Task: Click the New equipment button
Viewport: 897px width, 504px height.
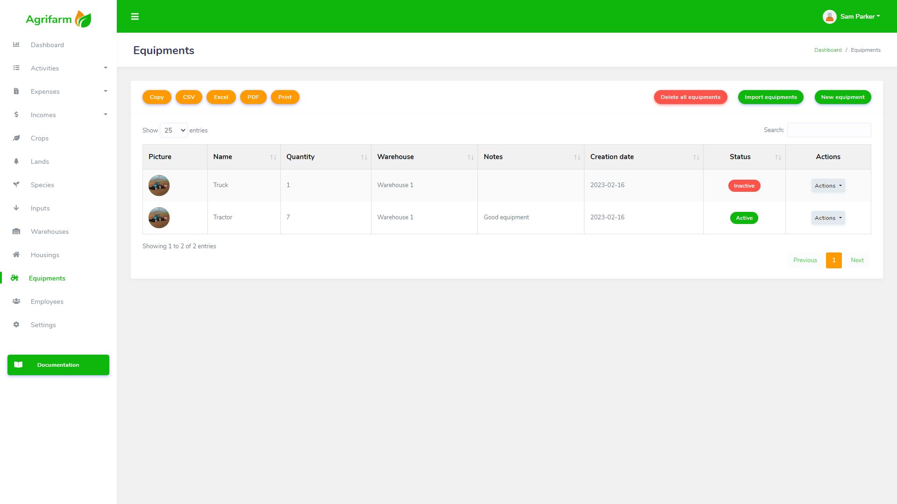Action: [842, 97]
